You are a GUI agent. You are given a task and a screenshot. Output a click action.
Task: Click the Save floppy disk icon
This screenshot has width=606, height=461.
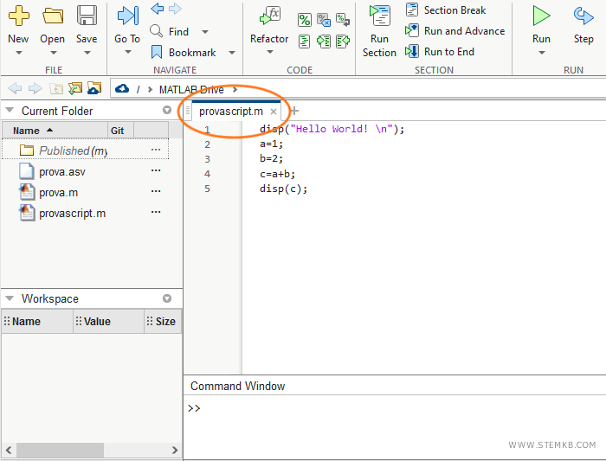coord(87,16)
